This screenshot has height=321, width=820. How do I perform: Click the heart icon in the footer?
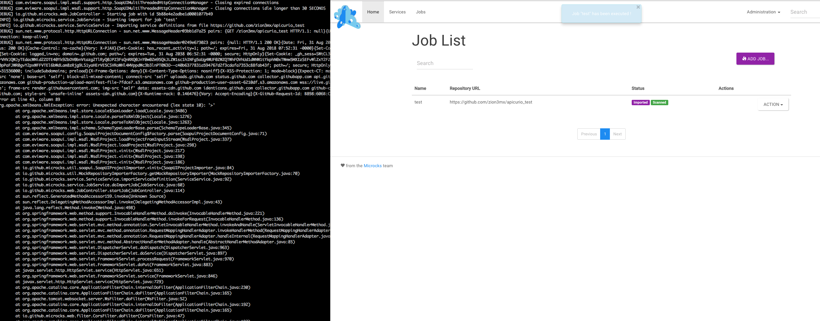click(x=342, y=165)
